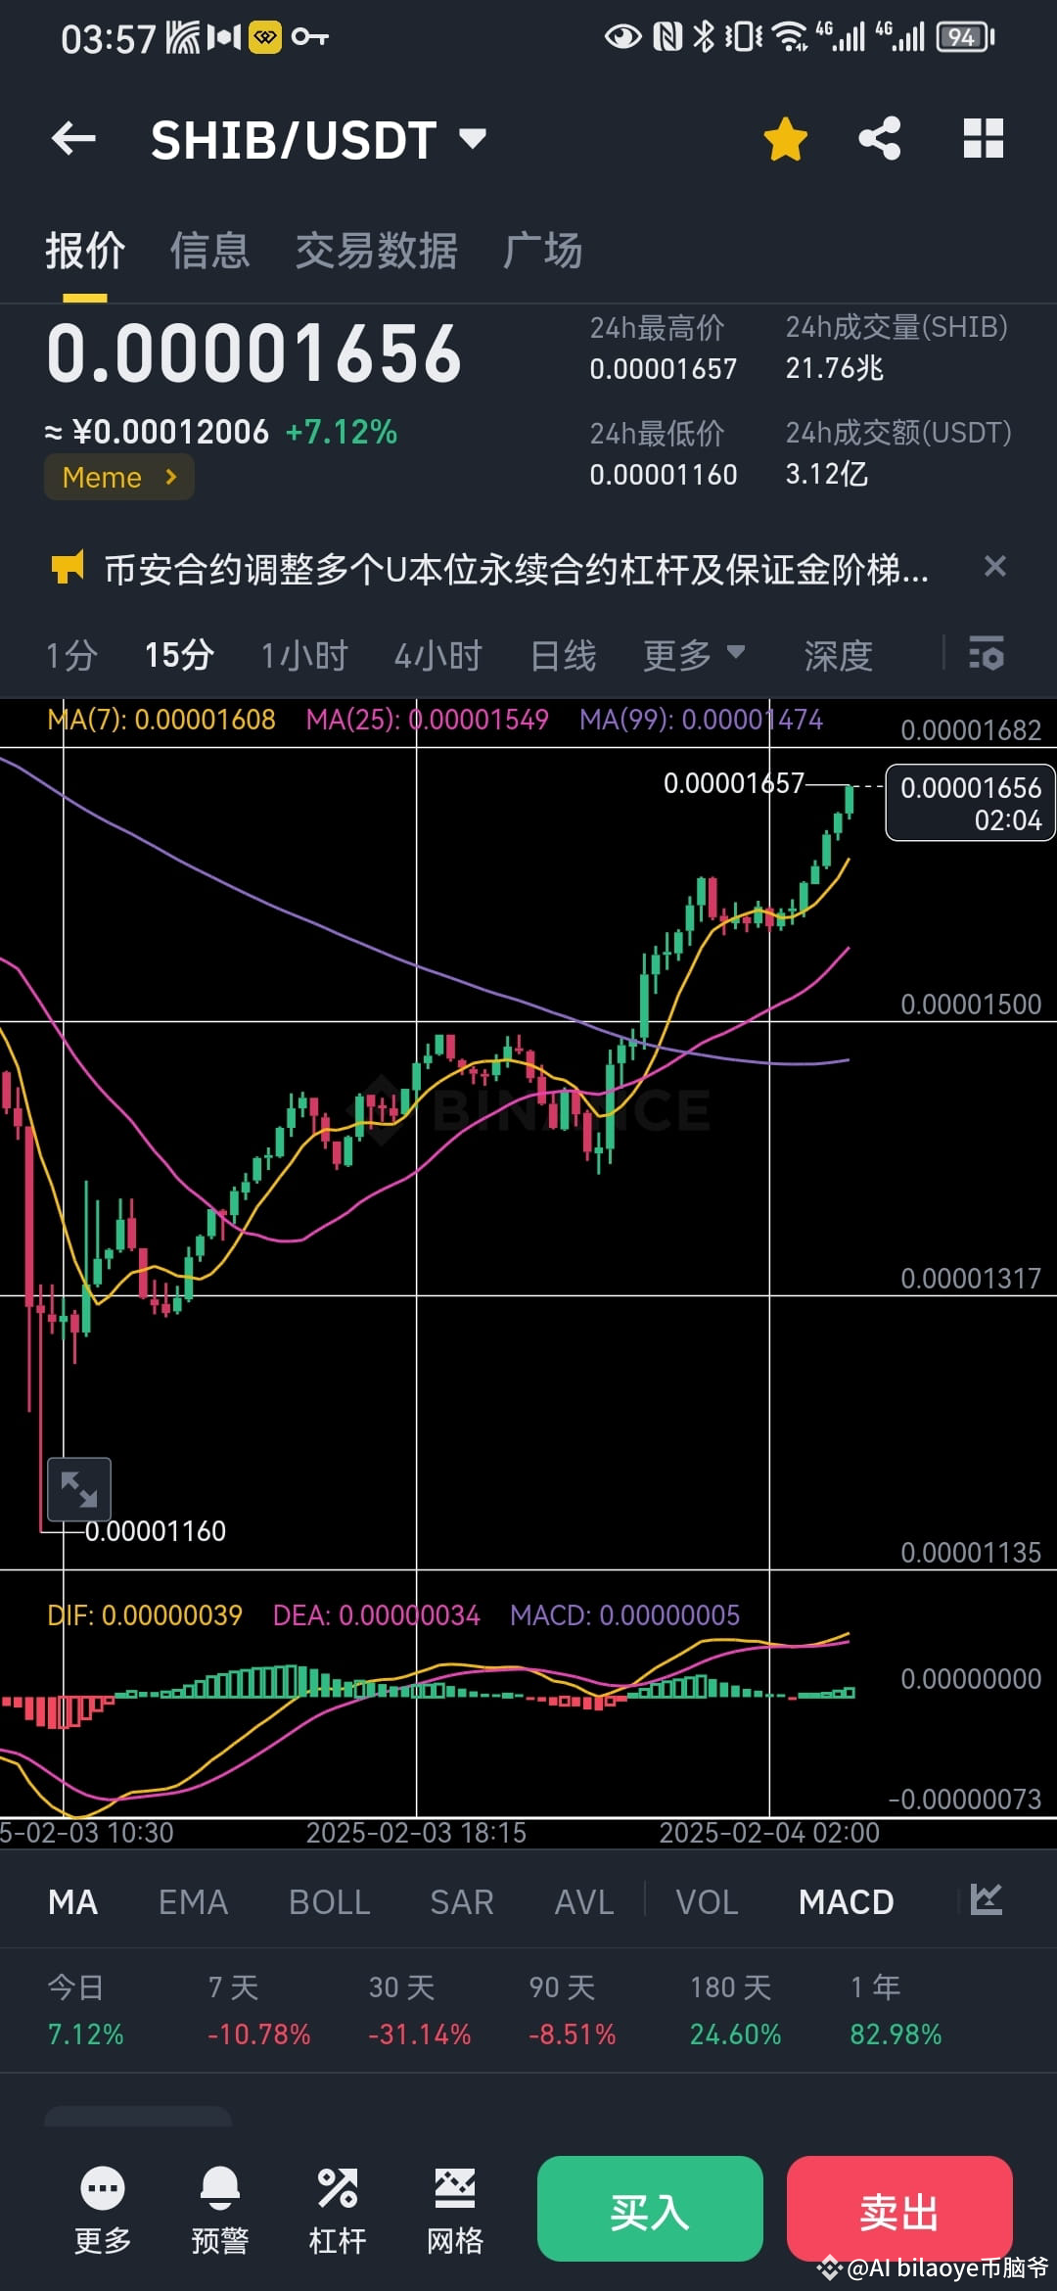Enable the AVL indicator

[584, 1901]
